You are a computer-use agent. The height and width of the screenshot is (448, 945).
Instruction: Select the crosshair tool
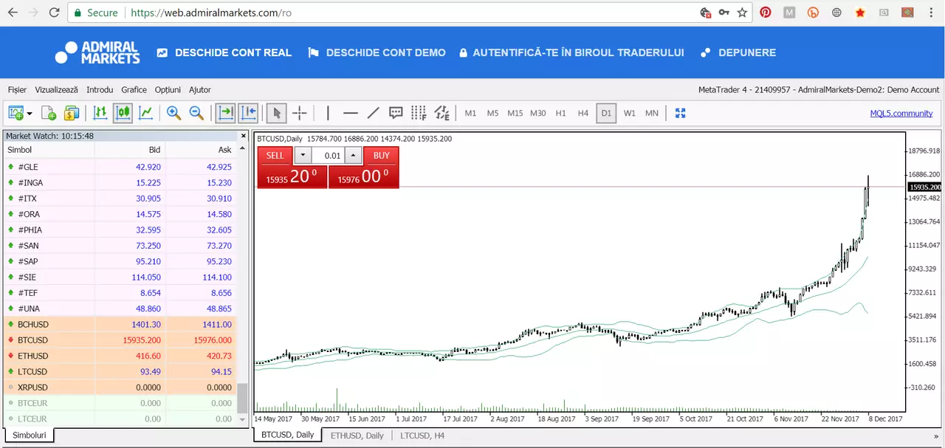[x=300, y=113]
